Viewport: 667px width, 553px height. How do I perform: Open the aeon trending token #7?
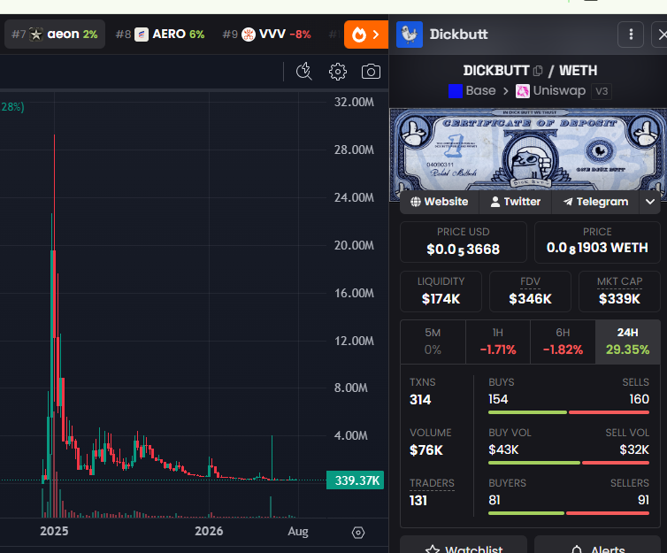55,34
